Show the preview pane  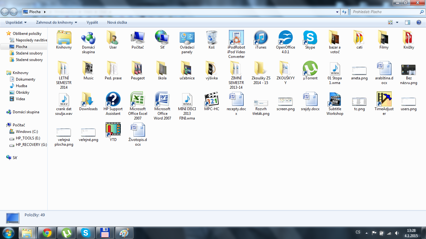tap(407, 22)
